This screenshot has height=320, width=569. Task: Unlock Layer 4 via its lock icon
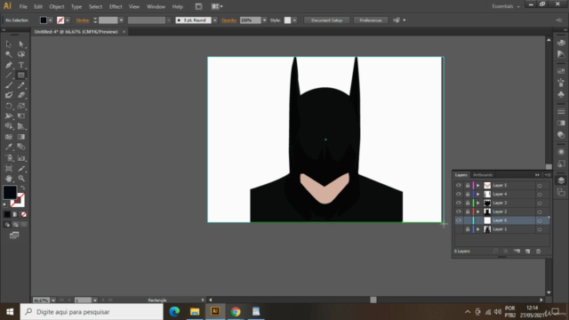click(468, 194)
